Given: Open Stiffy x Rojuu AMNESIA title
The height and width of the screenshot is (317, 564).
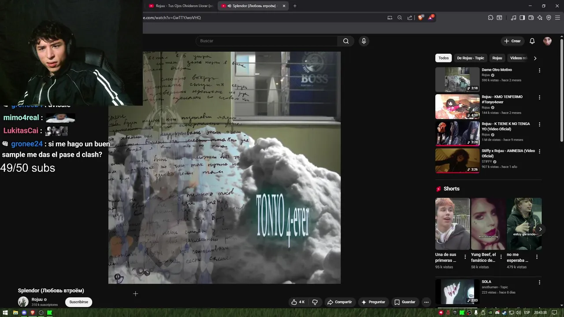Looking at the screenshot, I should pyautogui.click(x=508, y=153).
